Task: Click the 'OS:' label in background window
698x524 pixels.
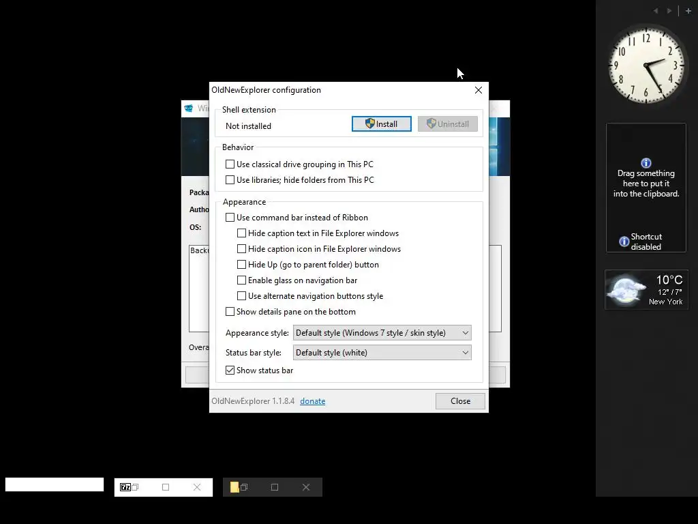Action: coord(195,227)
